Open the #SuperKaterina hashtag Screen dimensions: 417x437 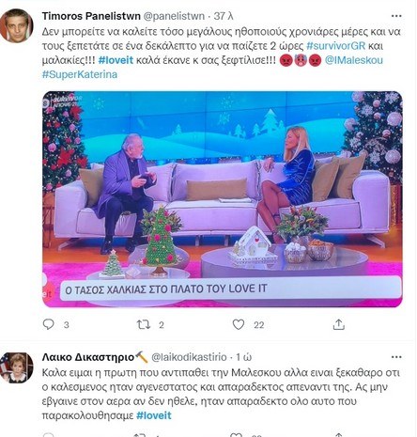tap(80, 74)
